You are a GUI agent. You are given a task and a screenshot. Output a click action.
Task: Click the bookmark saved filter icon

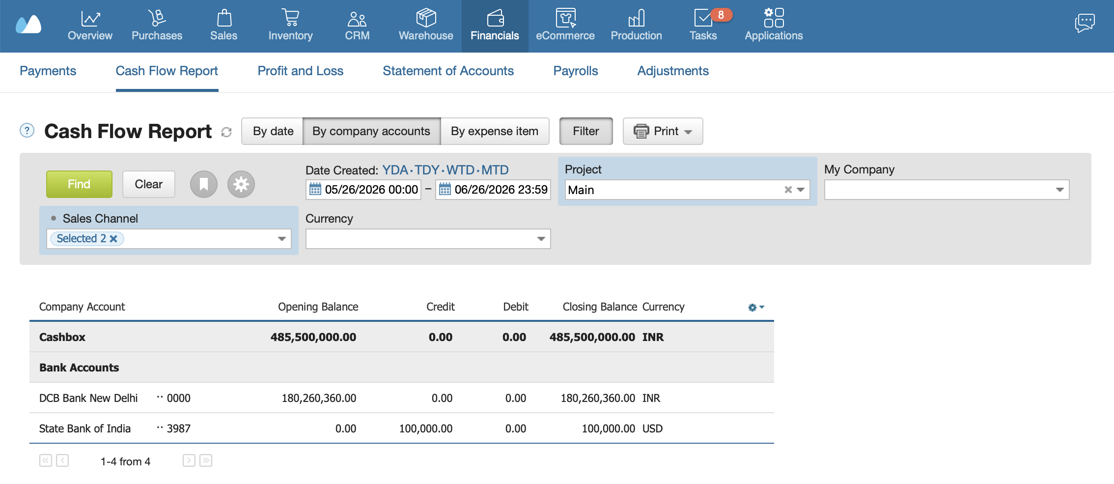204,184
